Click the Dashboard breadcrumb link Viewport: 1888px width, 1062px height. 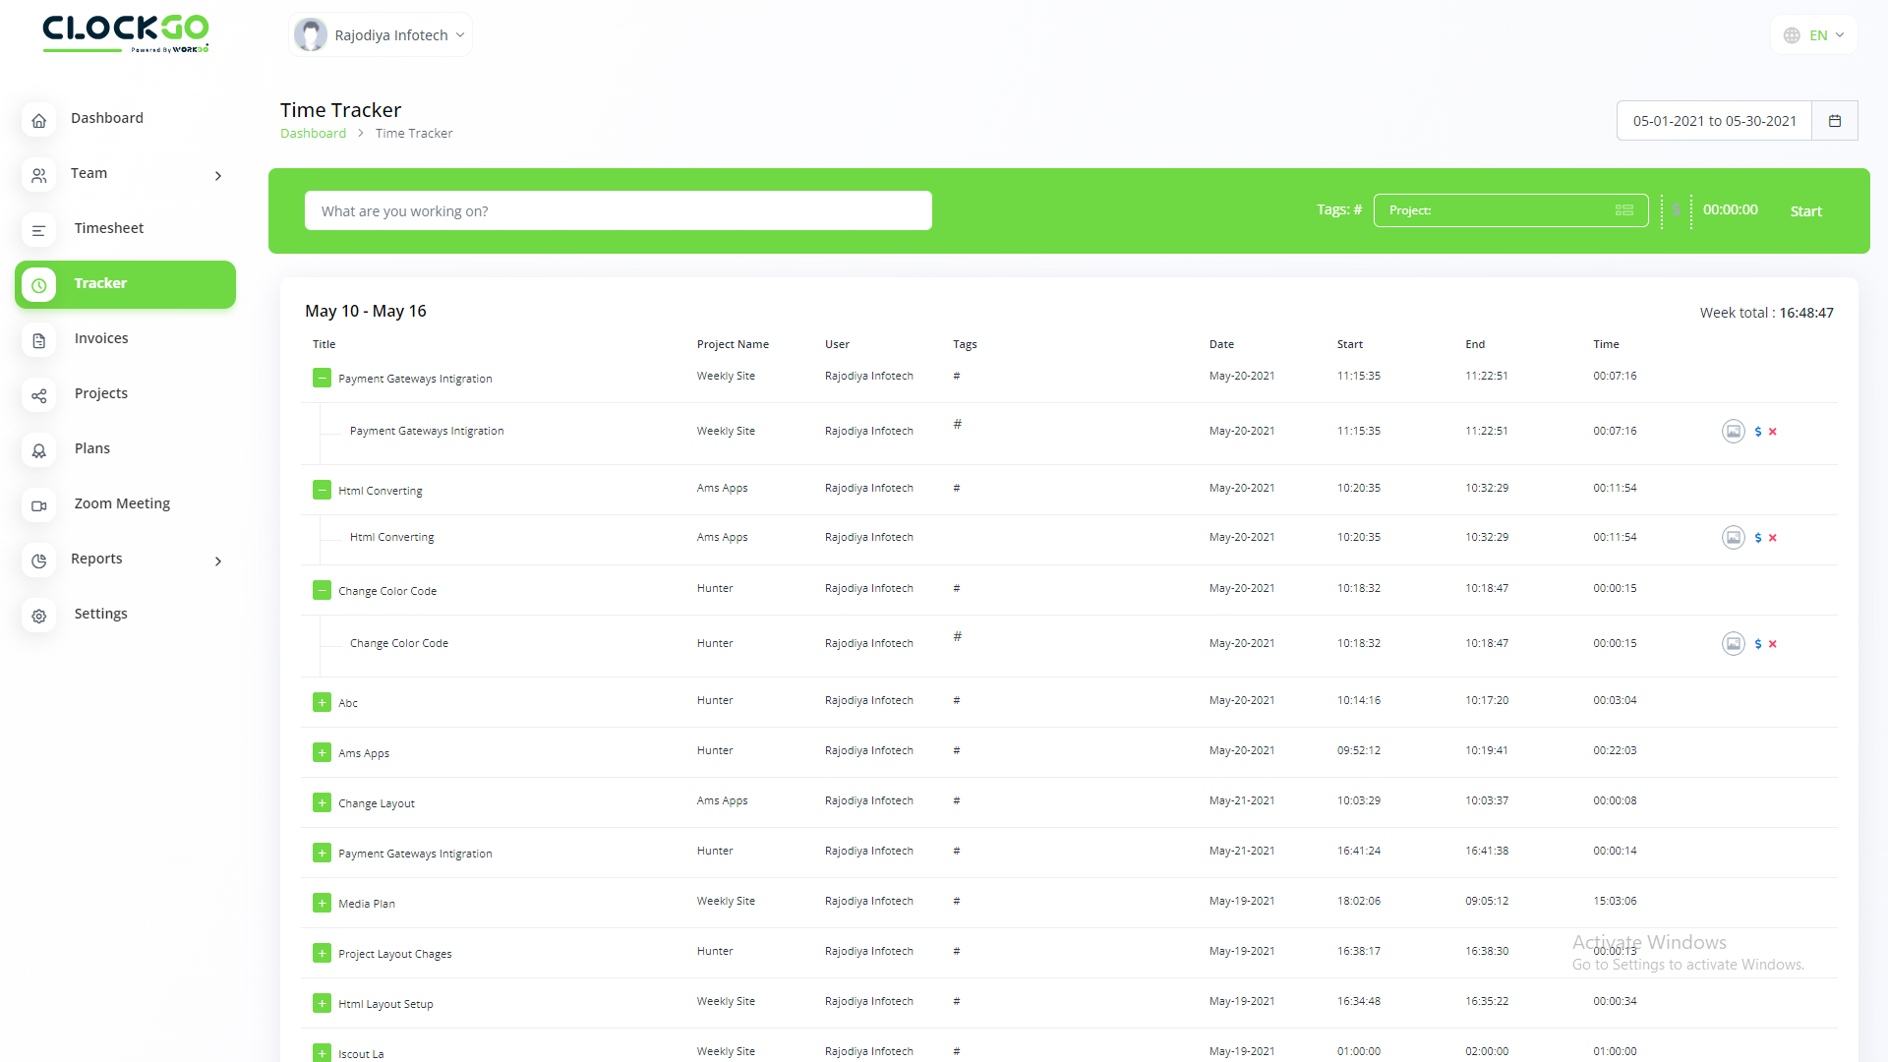(x=313, y=134)
